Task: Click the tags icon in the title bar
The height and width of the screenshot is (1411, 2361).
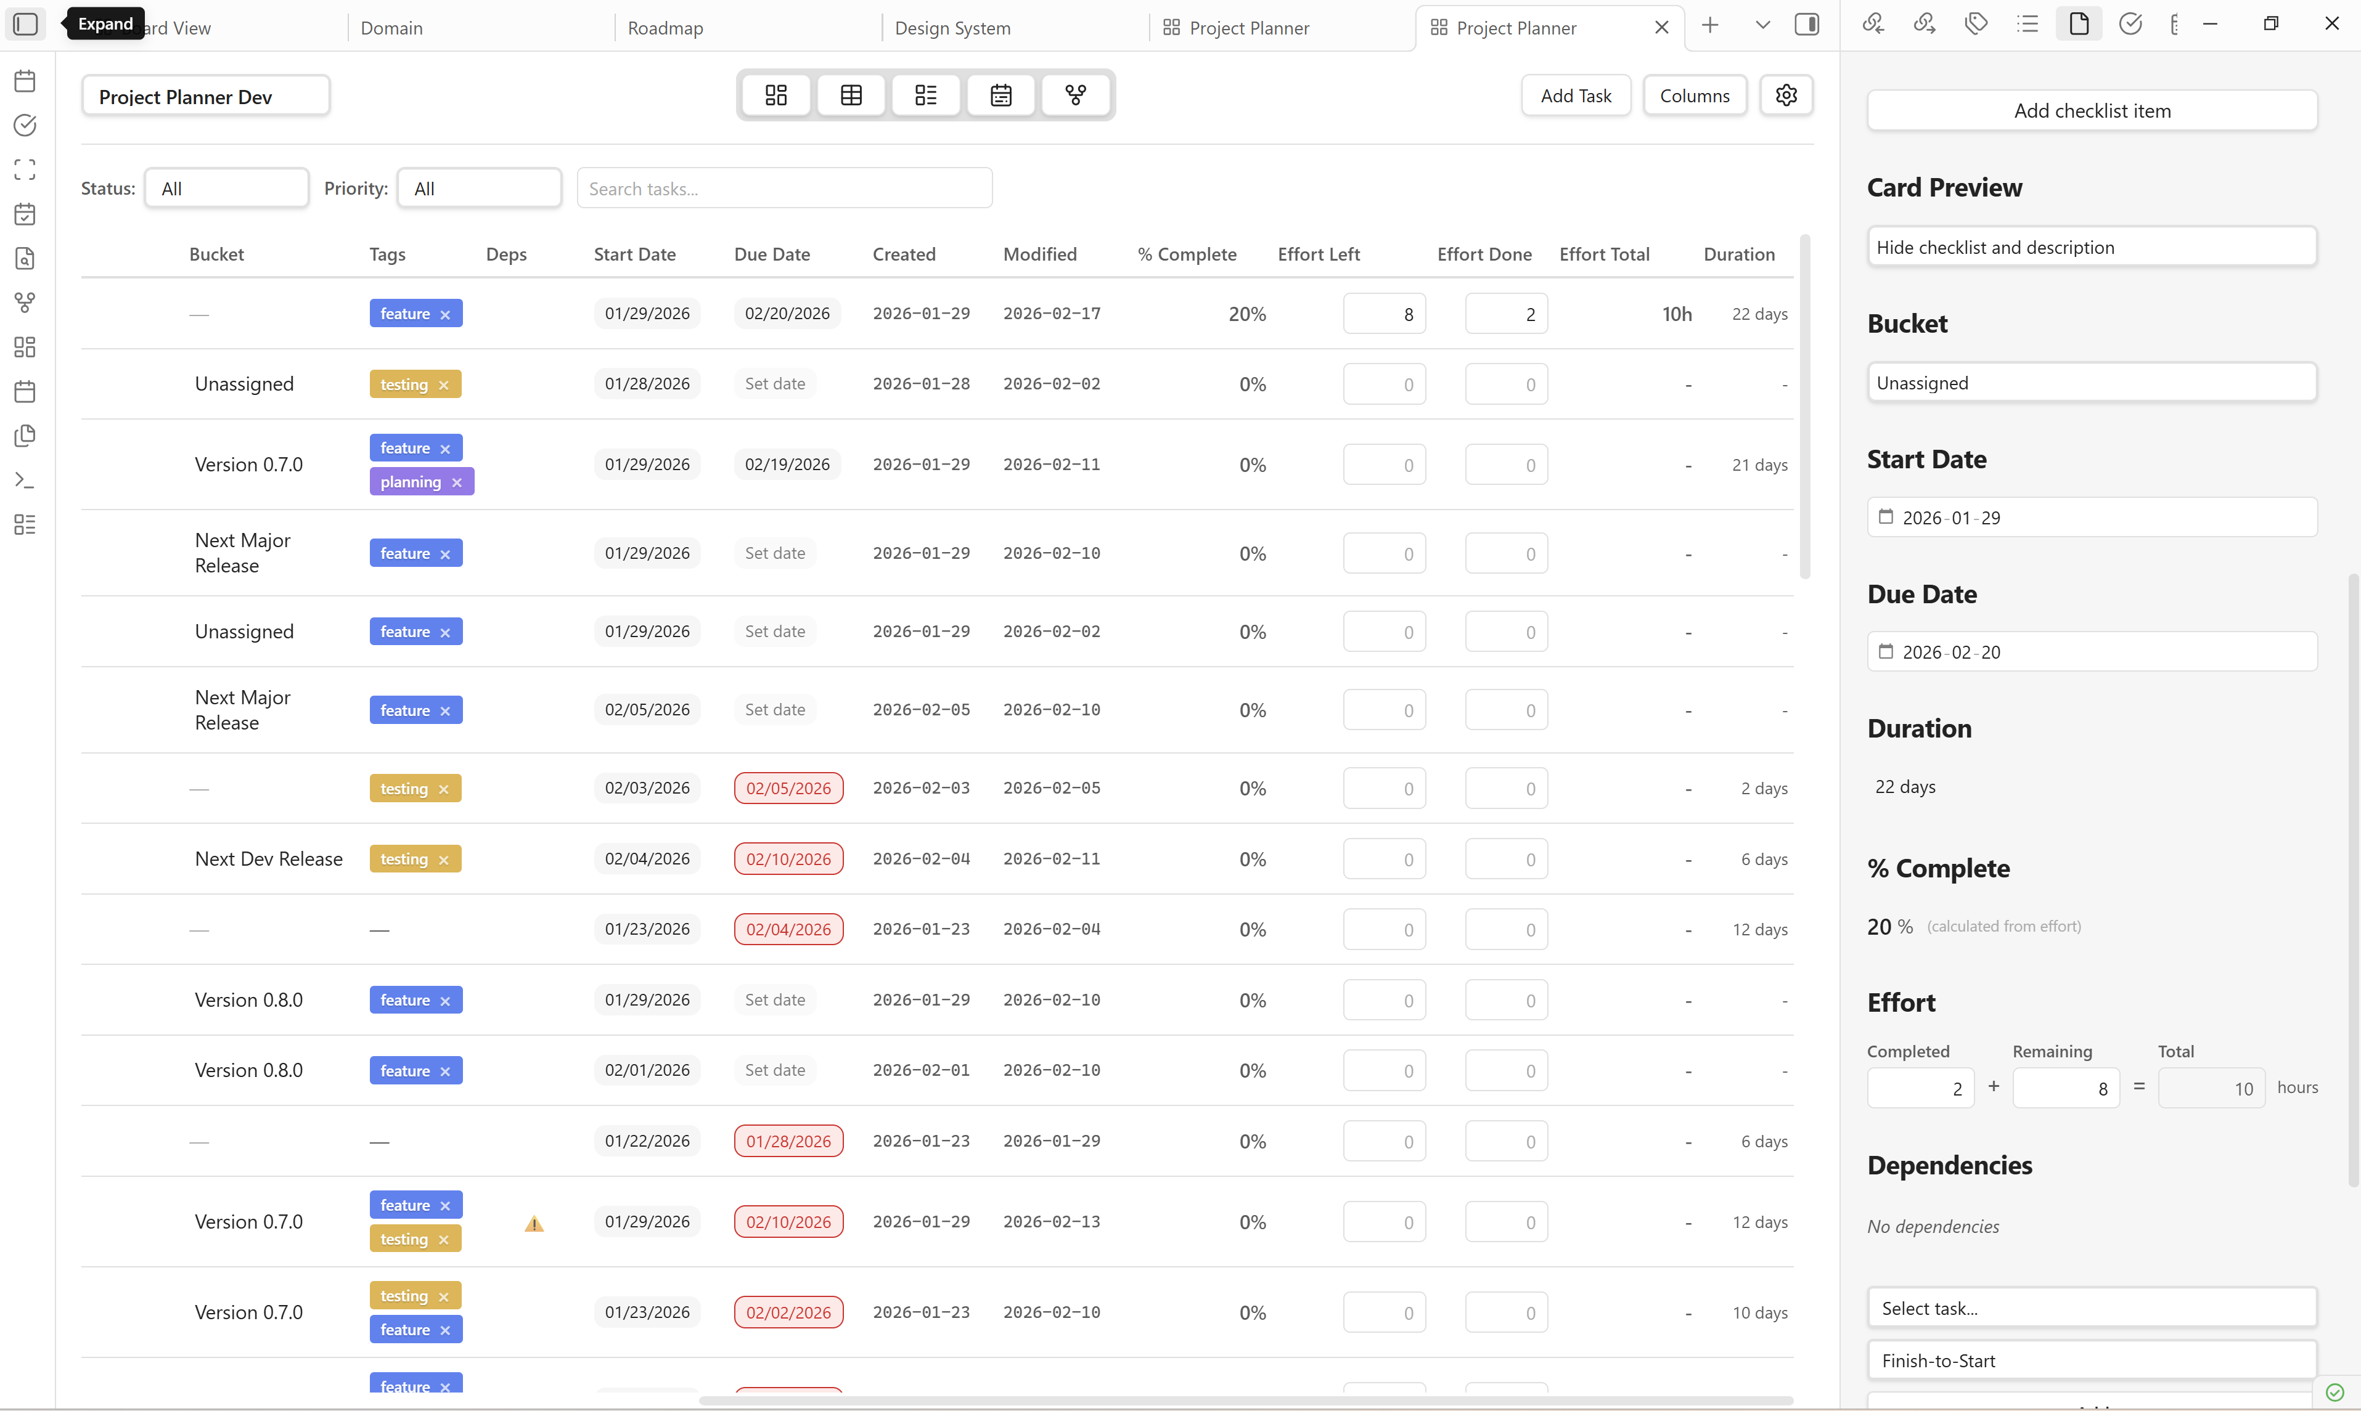Action: coord(1977,24)
